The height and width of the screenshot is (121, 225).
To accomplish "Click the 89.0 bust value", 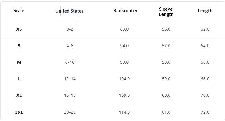I will (x=124, y=29).
